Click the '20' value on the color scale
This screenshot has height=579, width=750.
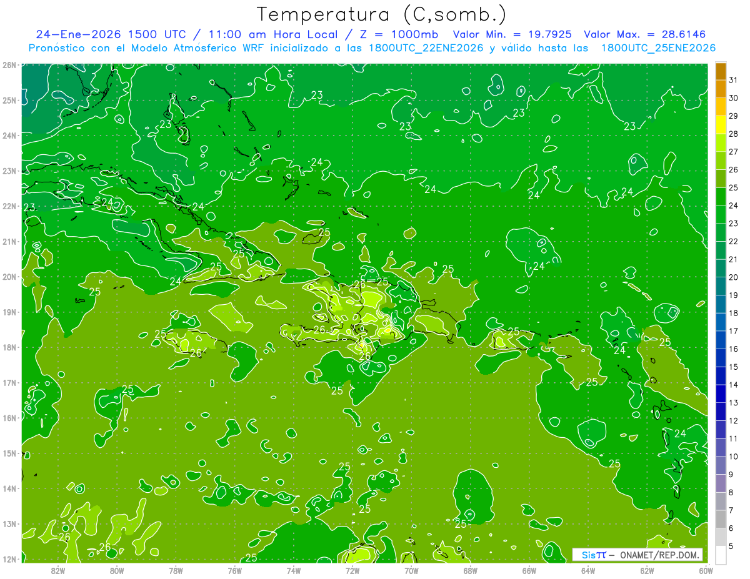pos(733,277)
